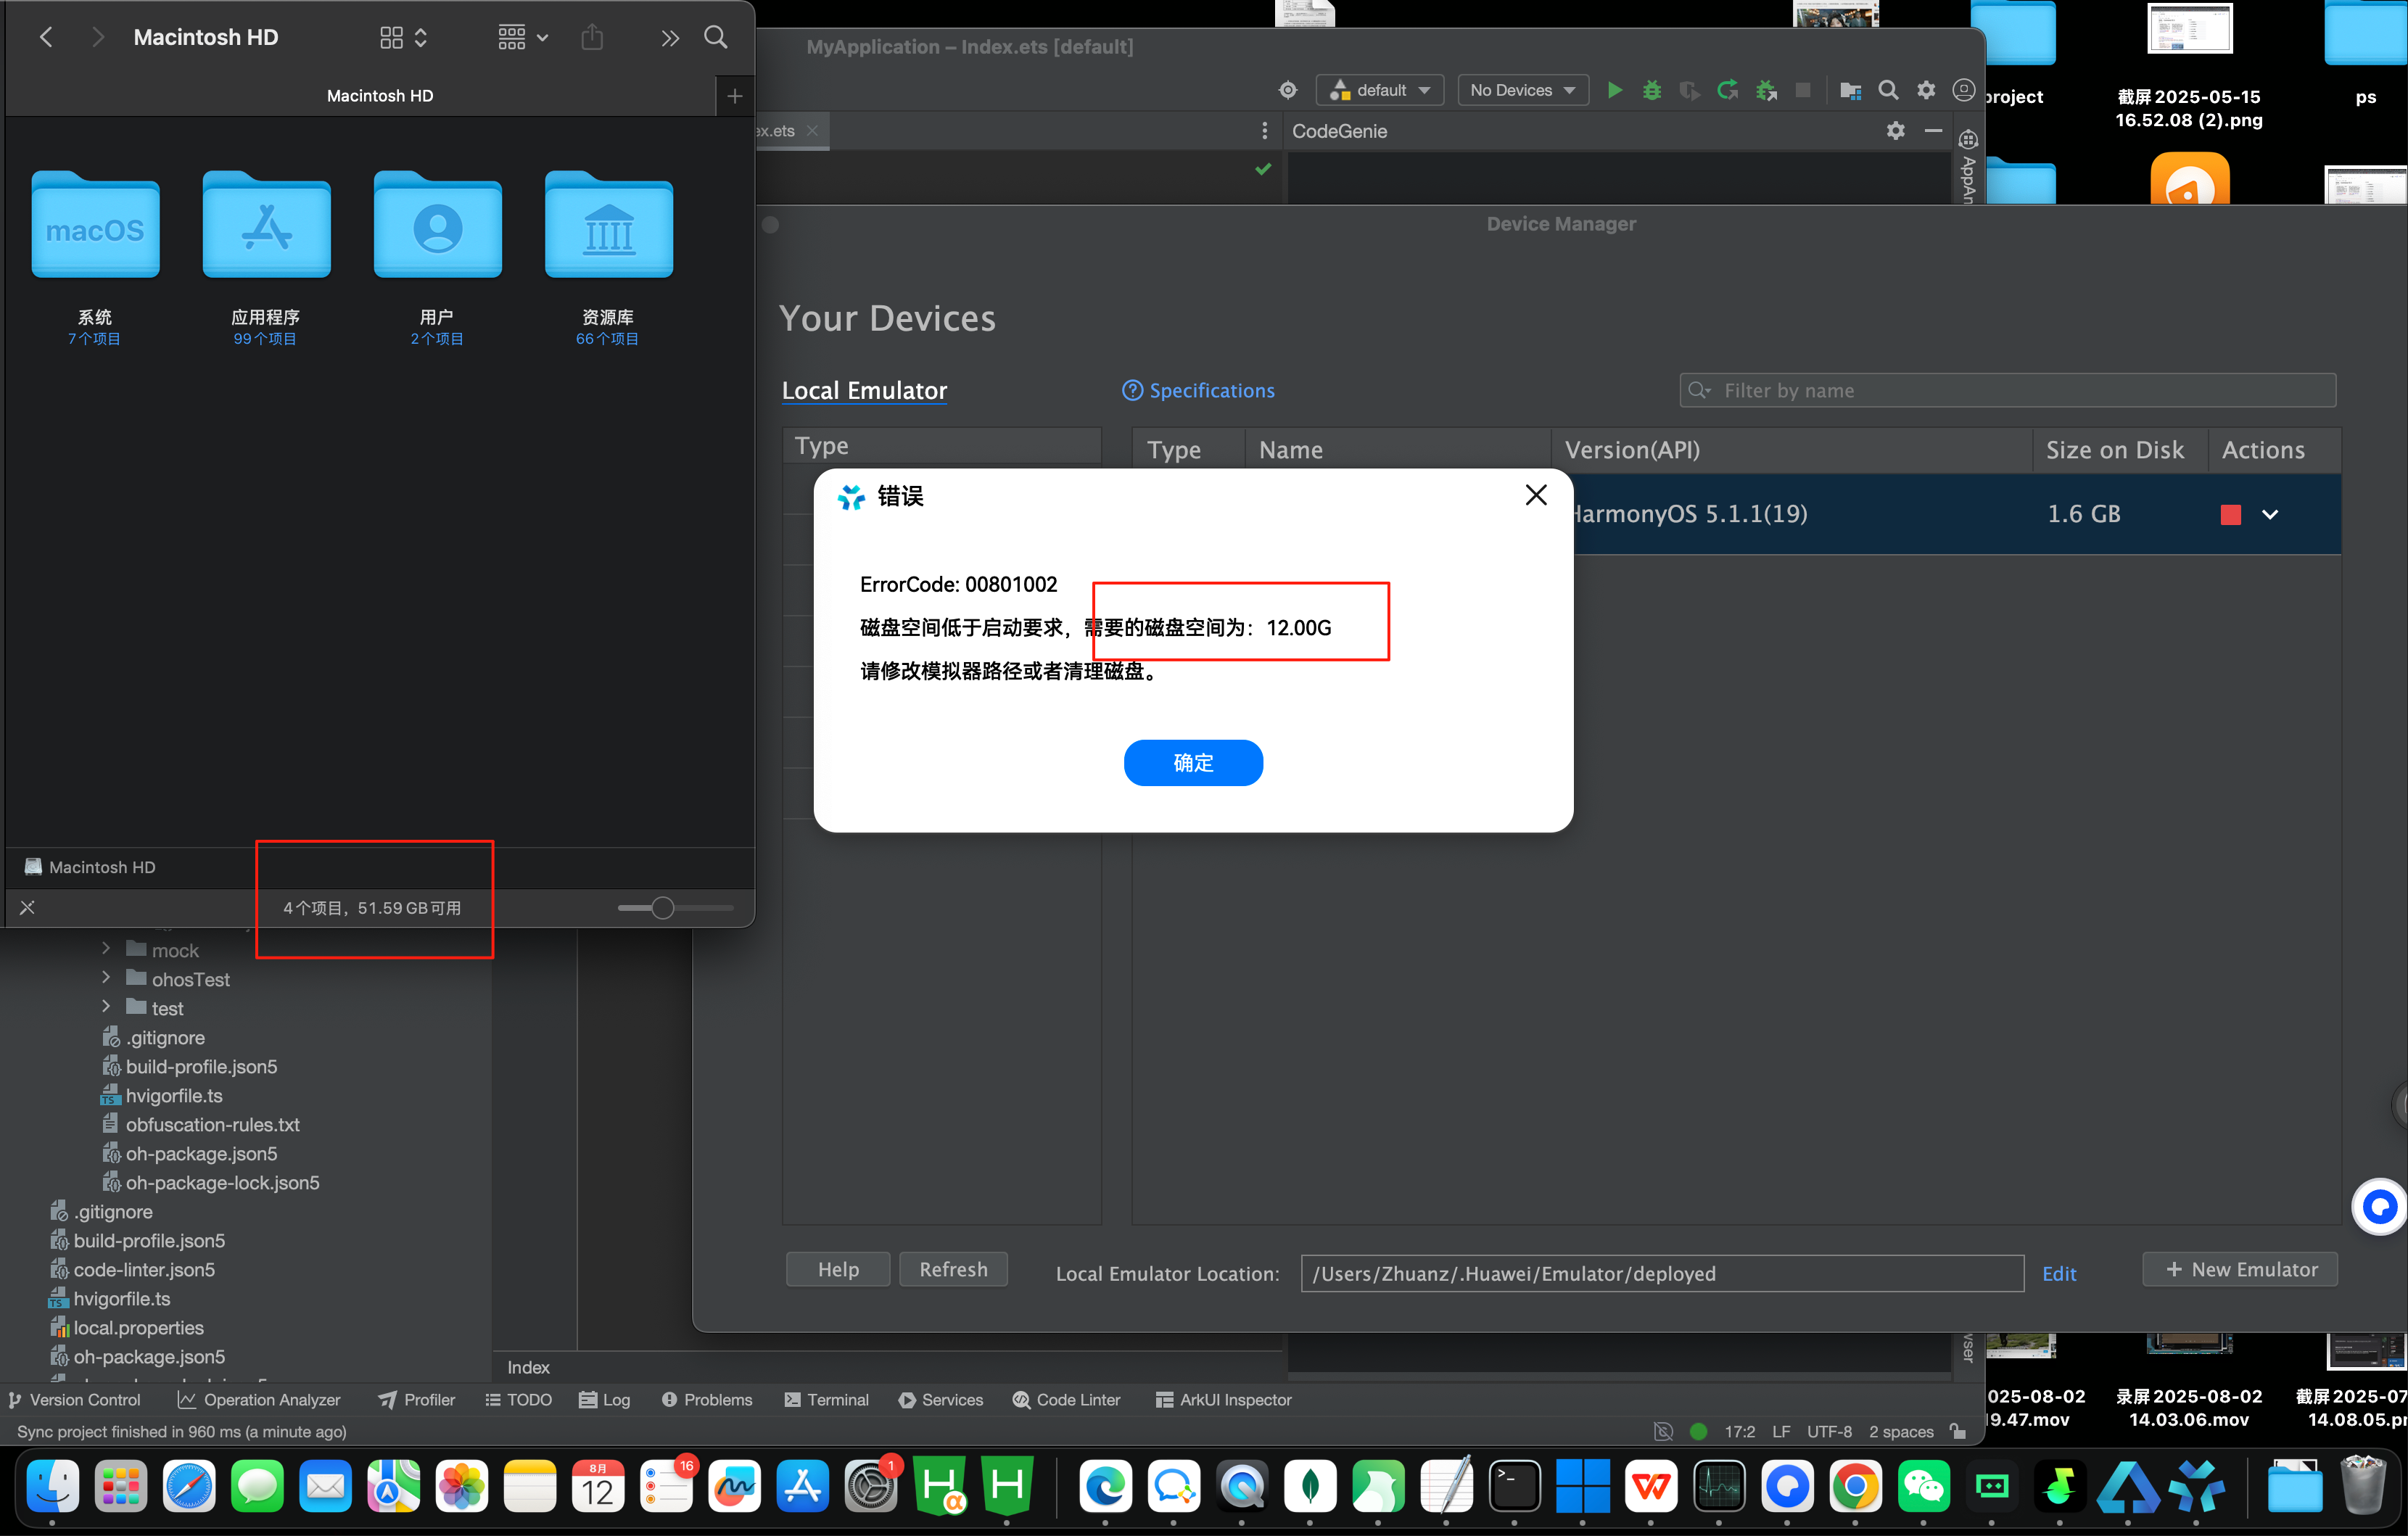Expand the ohosTest folder
This screenshot has width=2408, height=1536.
click(106, 978)
